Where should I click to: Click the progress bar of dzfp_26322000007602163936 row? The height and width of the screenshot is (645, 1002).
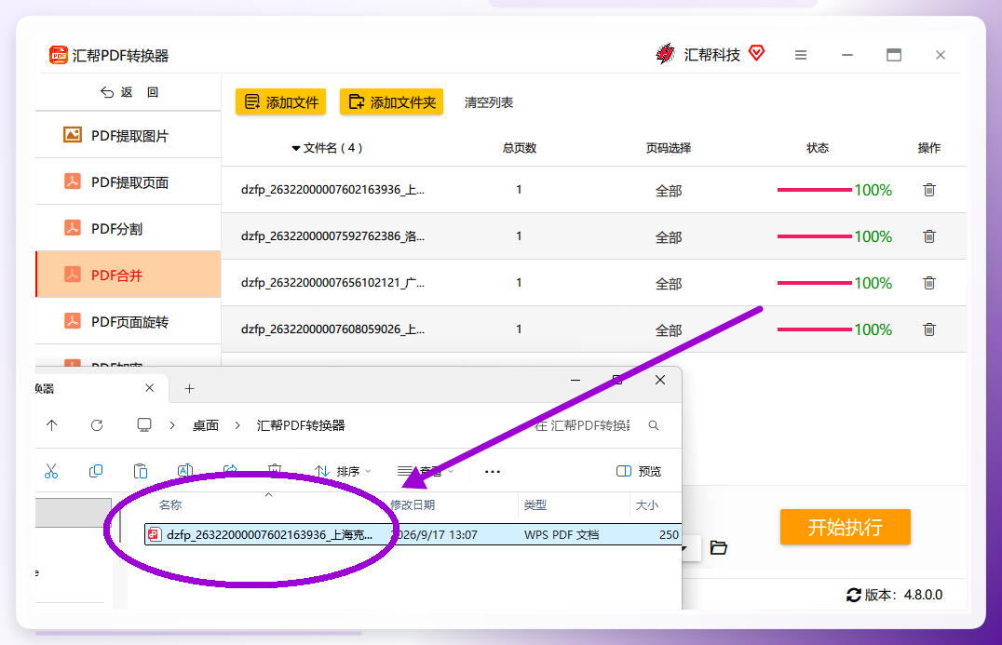(814, 190)
